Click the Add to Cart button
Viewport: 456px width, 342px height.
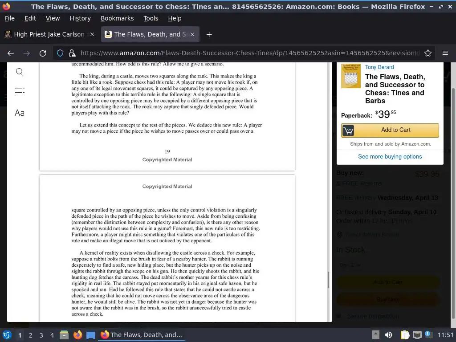[x=390, y=130]
